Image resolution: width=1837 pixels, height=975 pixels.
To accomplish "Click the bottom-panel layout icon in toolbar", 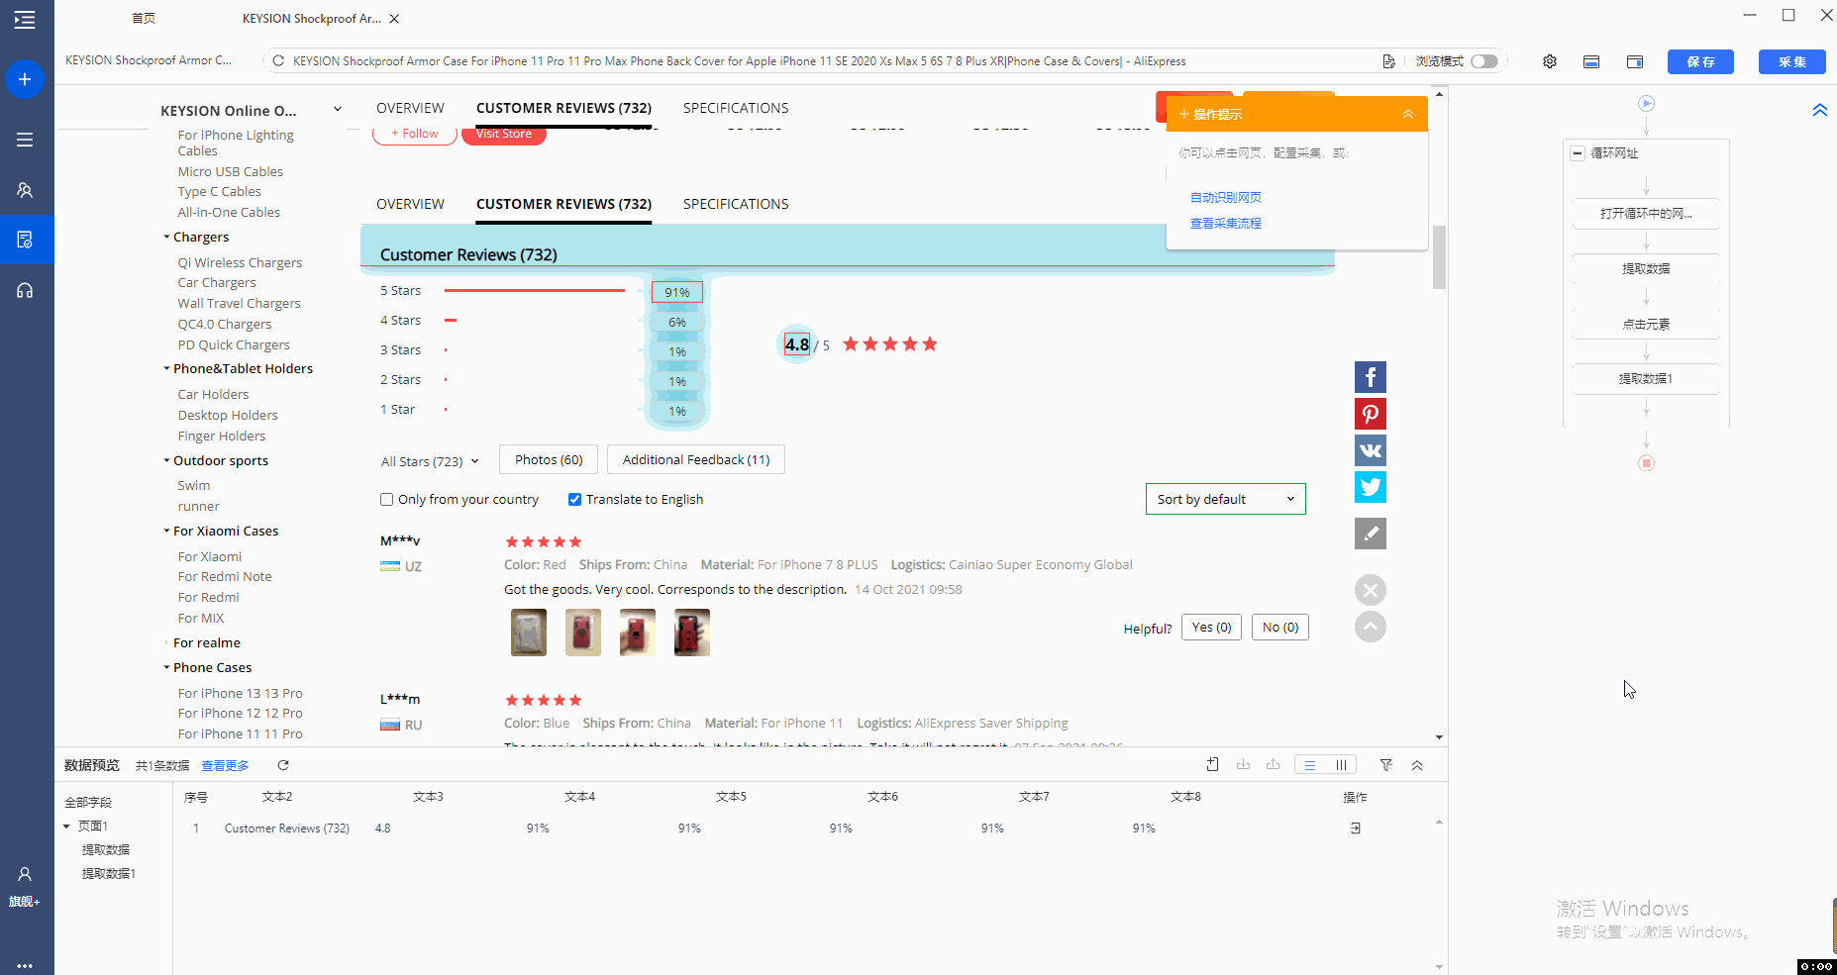I will click(x=1591, y=61).
